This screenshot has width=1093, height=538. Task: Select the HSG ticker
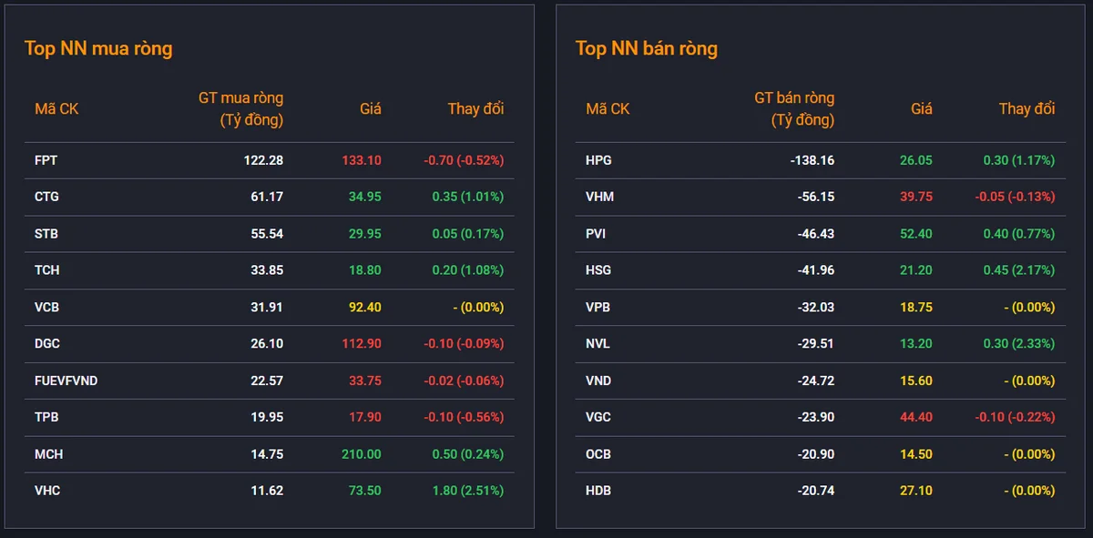tap(598, 270)
